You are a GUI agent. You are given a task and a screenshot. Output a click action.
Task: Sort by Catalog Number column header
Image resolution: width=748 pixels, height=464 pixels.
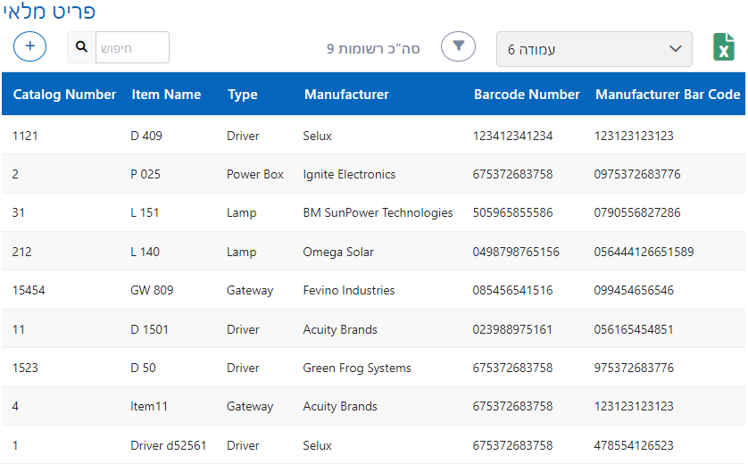tap(64, 95)
